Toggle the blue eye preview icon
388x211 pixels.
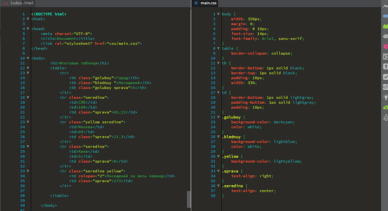coord(386,16)
